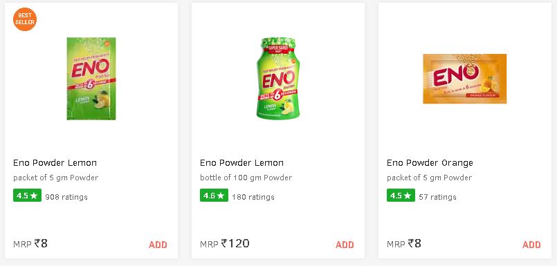Open the Eno Orange sachet product image
The width and height of the screenshot is (557, 266).
465,79
